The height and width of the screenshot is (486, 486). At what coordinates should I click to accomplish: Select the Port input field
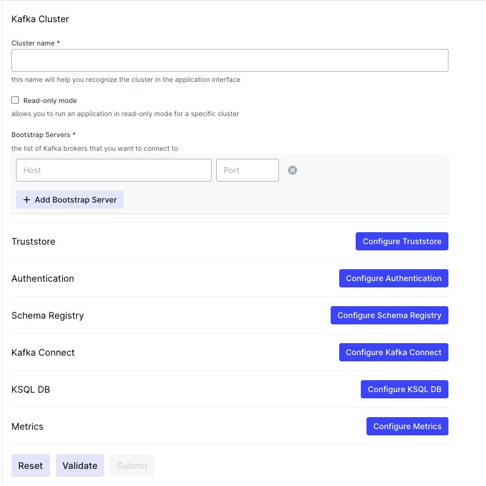coord(247,170)
